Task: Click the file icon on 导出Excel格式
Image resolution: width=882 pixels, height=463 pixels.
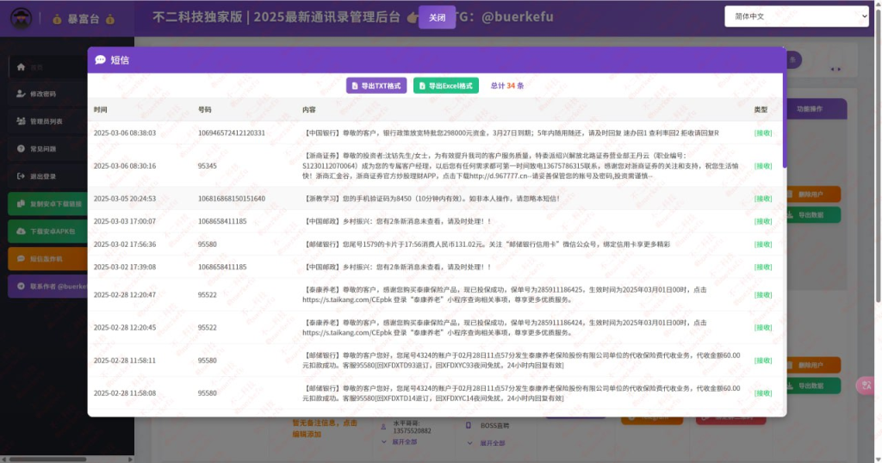Action: click(x=422, y=86)
